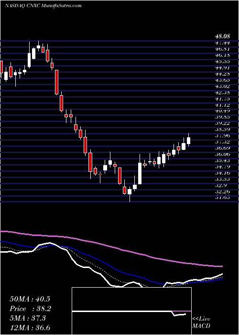Screen dimensions: 239x335
Task: Click the Live MACD inset panel
Action: tap(131, 311)
